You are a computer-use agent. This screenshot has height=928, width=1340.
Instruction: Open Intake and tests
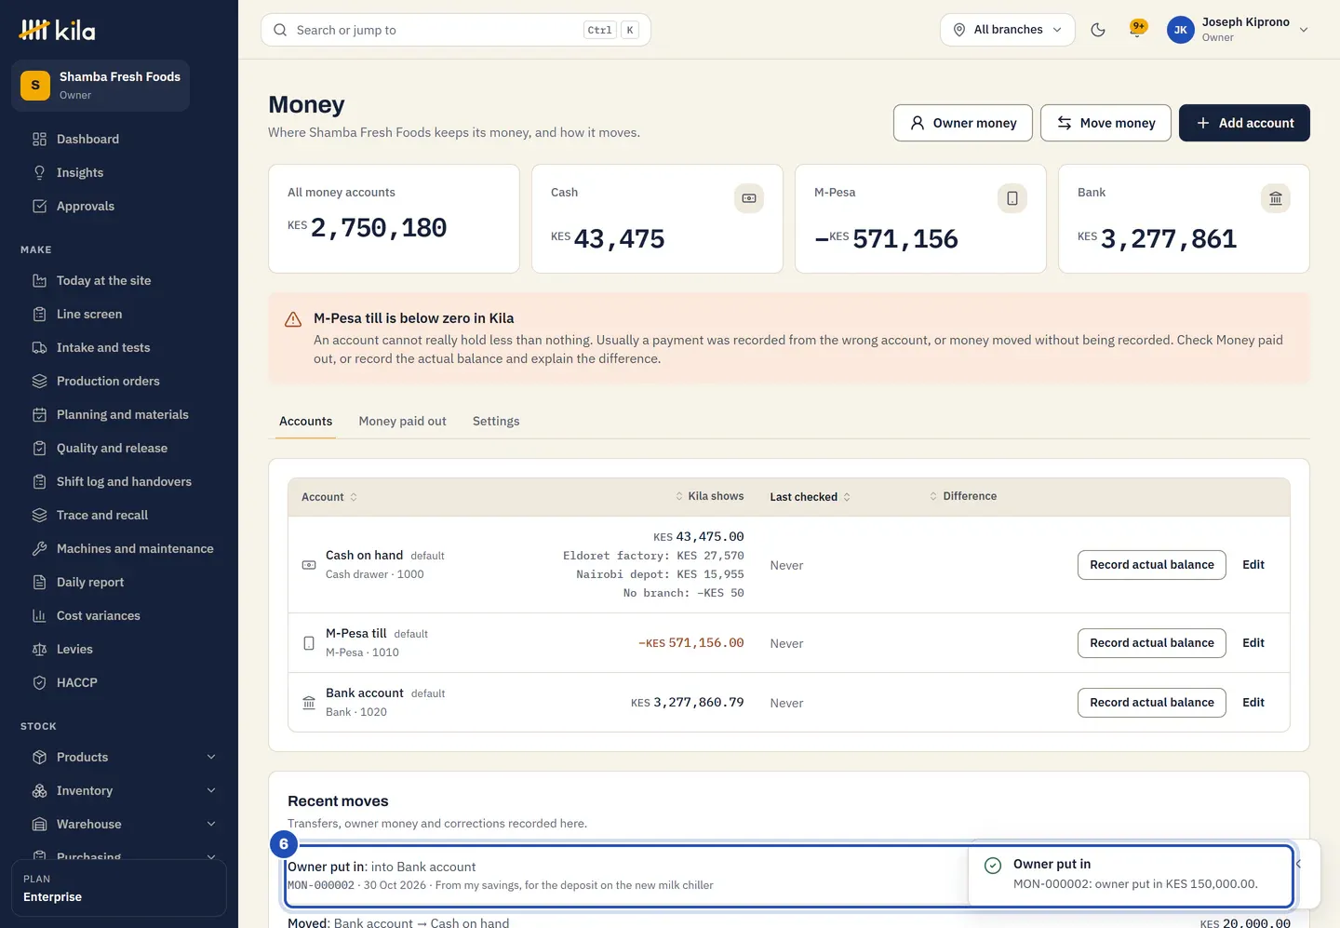coord(119,347)
